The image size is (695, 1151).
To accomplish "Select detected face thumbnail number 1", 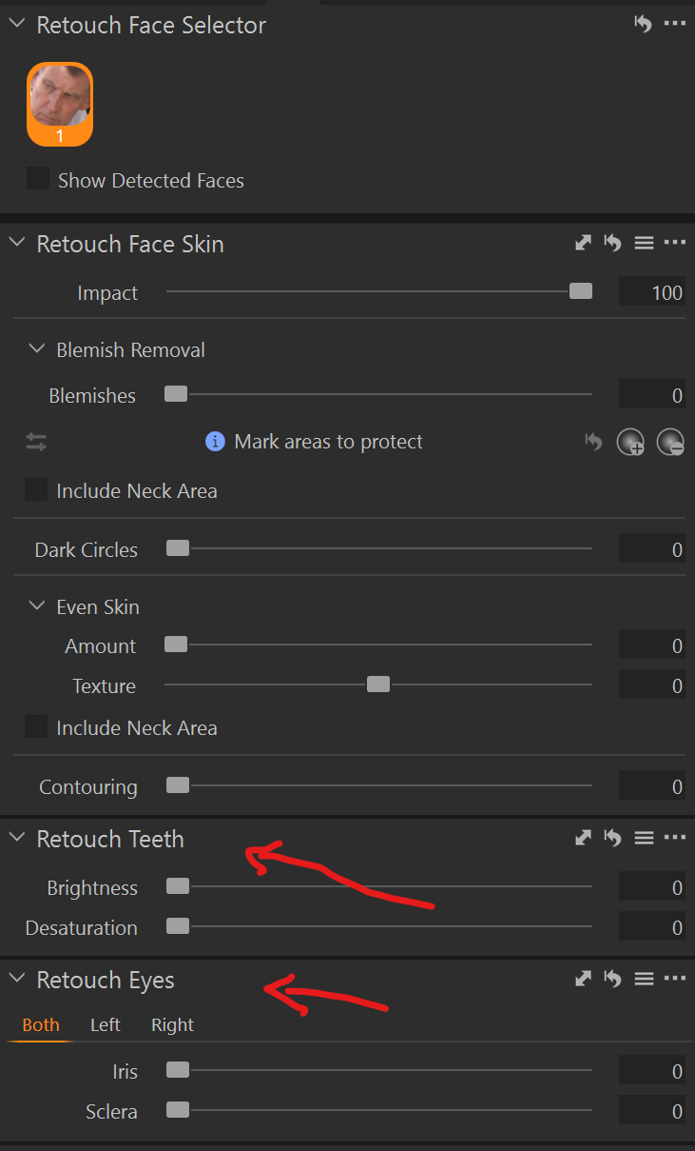I will [x=60, y=104].
